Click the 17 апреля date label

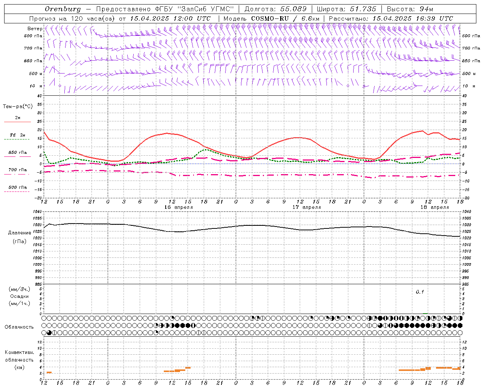[307, 207]
